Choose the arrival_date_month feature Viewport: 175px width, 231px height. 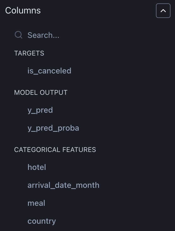pos(63,185)
